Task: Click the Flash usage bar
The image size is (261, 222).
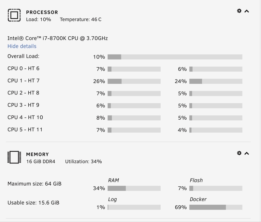Action: [x=216, y=188]
